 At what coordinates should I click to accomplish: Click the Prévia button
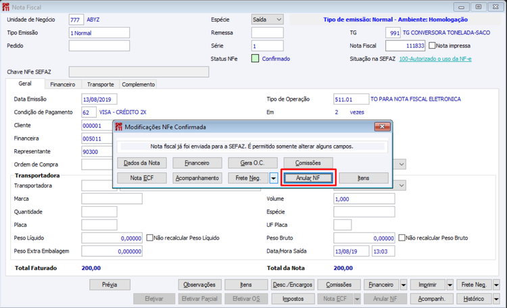point(110,285)
